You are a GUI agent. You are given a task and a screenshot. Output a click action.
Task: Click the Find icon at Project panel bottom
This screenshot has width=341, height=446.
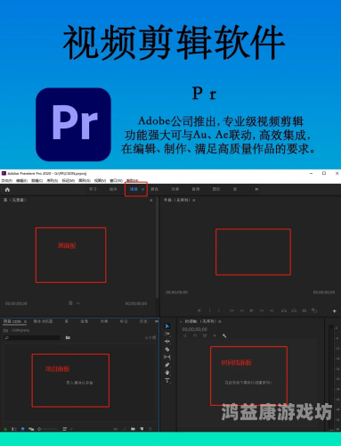pyautogui.click(x=125, y=429)
